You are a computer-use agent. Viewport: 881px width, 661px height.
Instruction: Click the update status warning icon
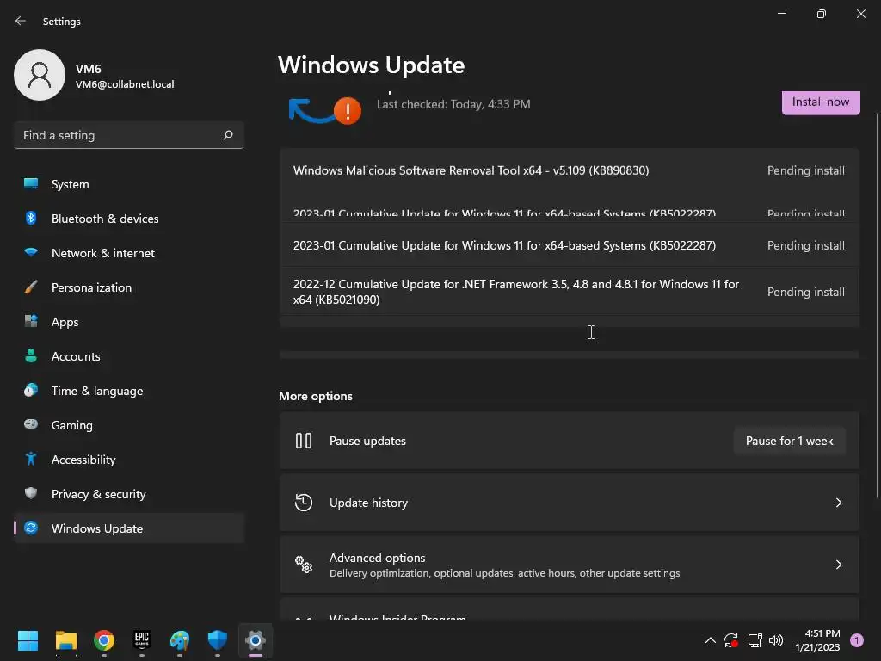[x=348, y=111]
